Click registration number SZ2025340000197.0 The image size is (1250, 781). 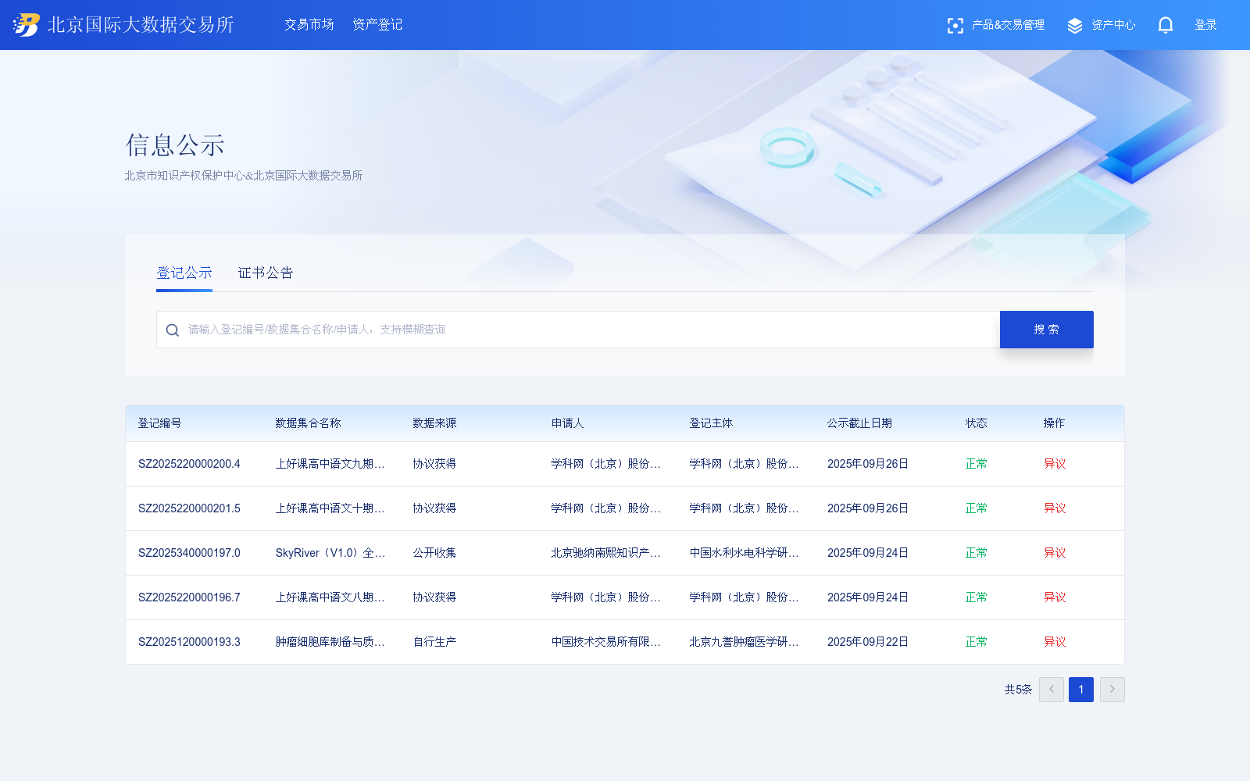pyautogui.click(x=189, y=553)
